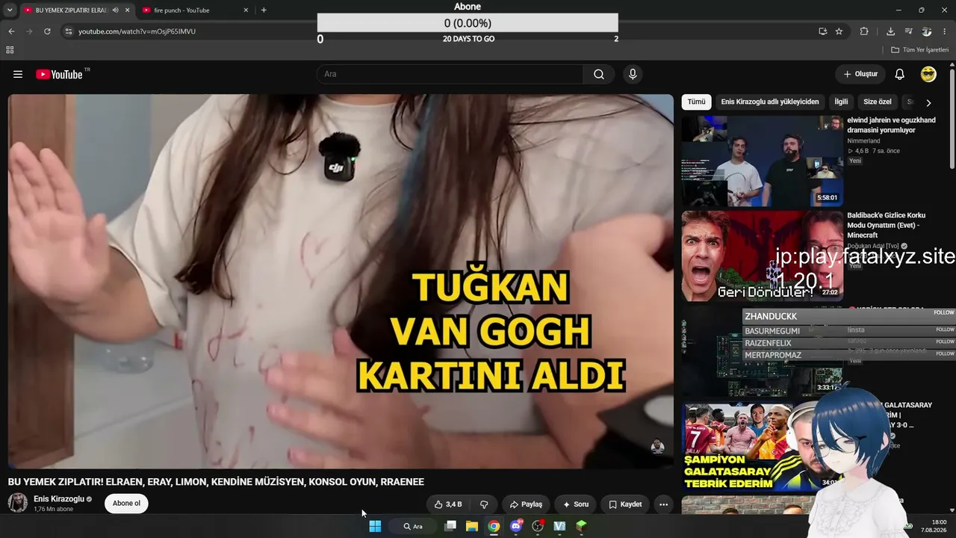Open the Windows Start menu
Image resolution: width=956 pixels, height=538 pixels.
coord(375,526)
